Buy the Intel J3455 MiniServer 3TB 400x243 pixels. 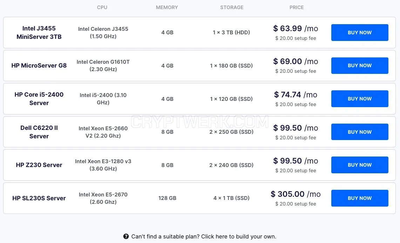pyautogui.click(x=360, y=33)
